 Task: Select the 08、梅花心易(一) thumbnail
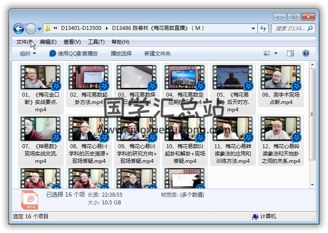(x=89, y=129)
